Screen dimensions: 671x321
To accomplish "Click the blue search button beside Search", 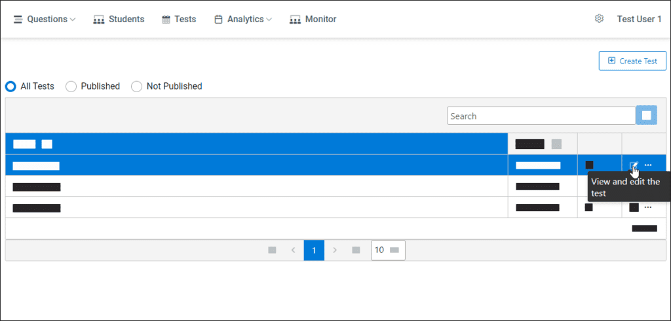I will pos(647,116).
